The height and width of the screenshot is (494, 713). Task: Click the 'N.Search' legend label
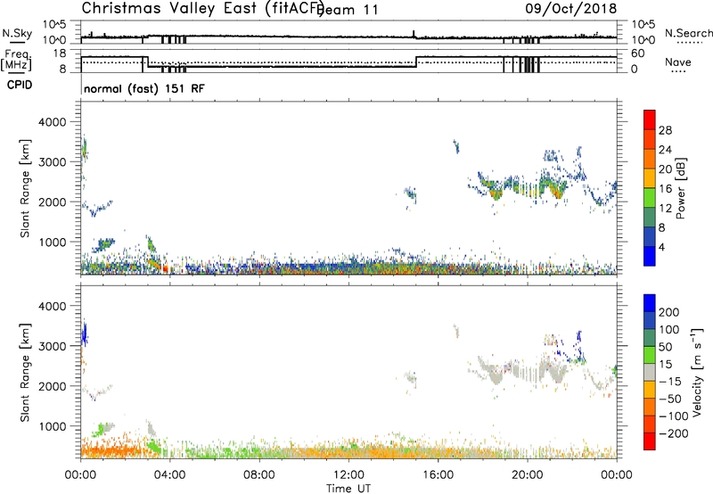coord(688,33)
